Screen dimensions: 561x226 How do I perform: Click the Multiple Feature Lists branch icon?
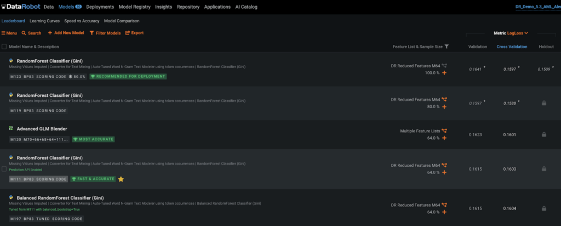tap(444, 131)
